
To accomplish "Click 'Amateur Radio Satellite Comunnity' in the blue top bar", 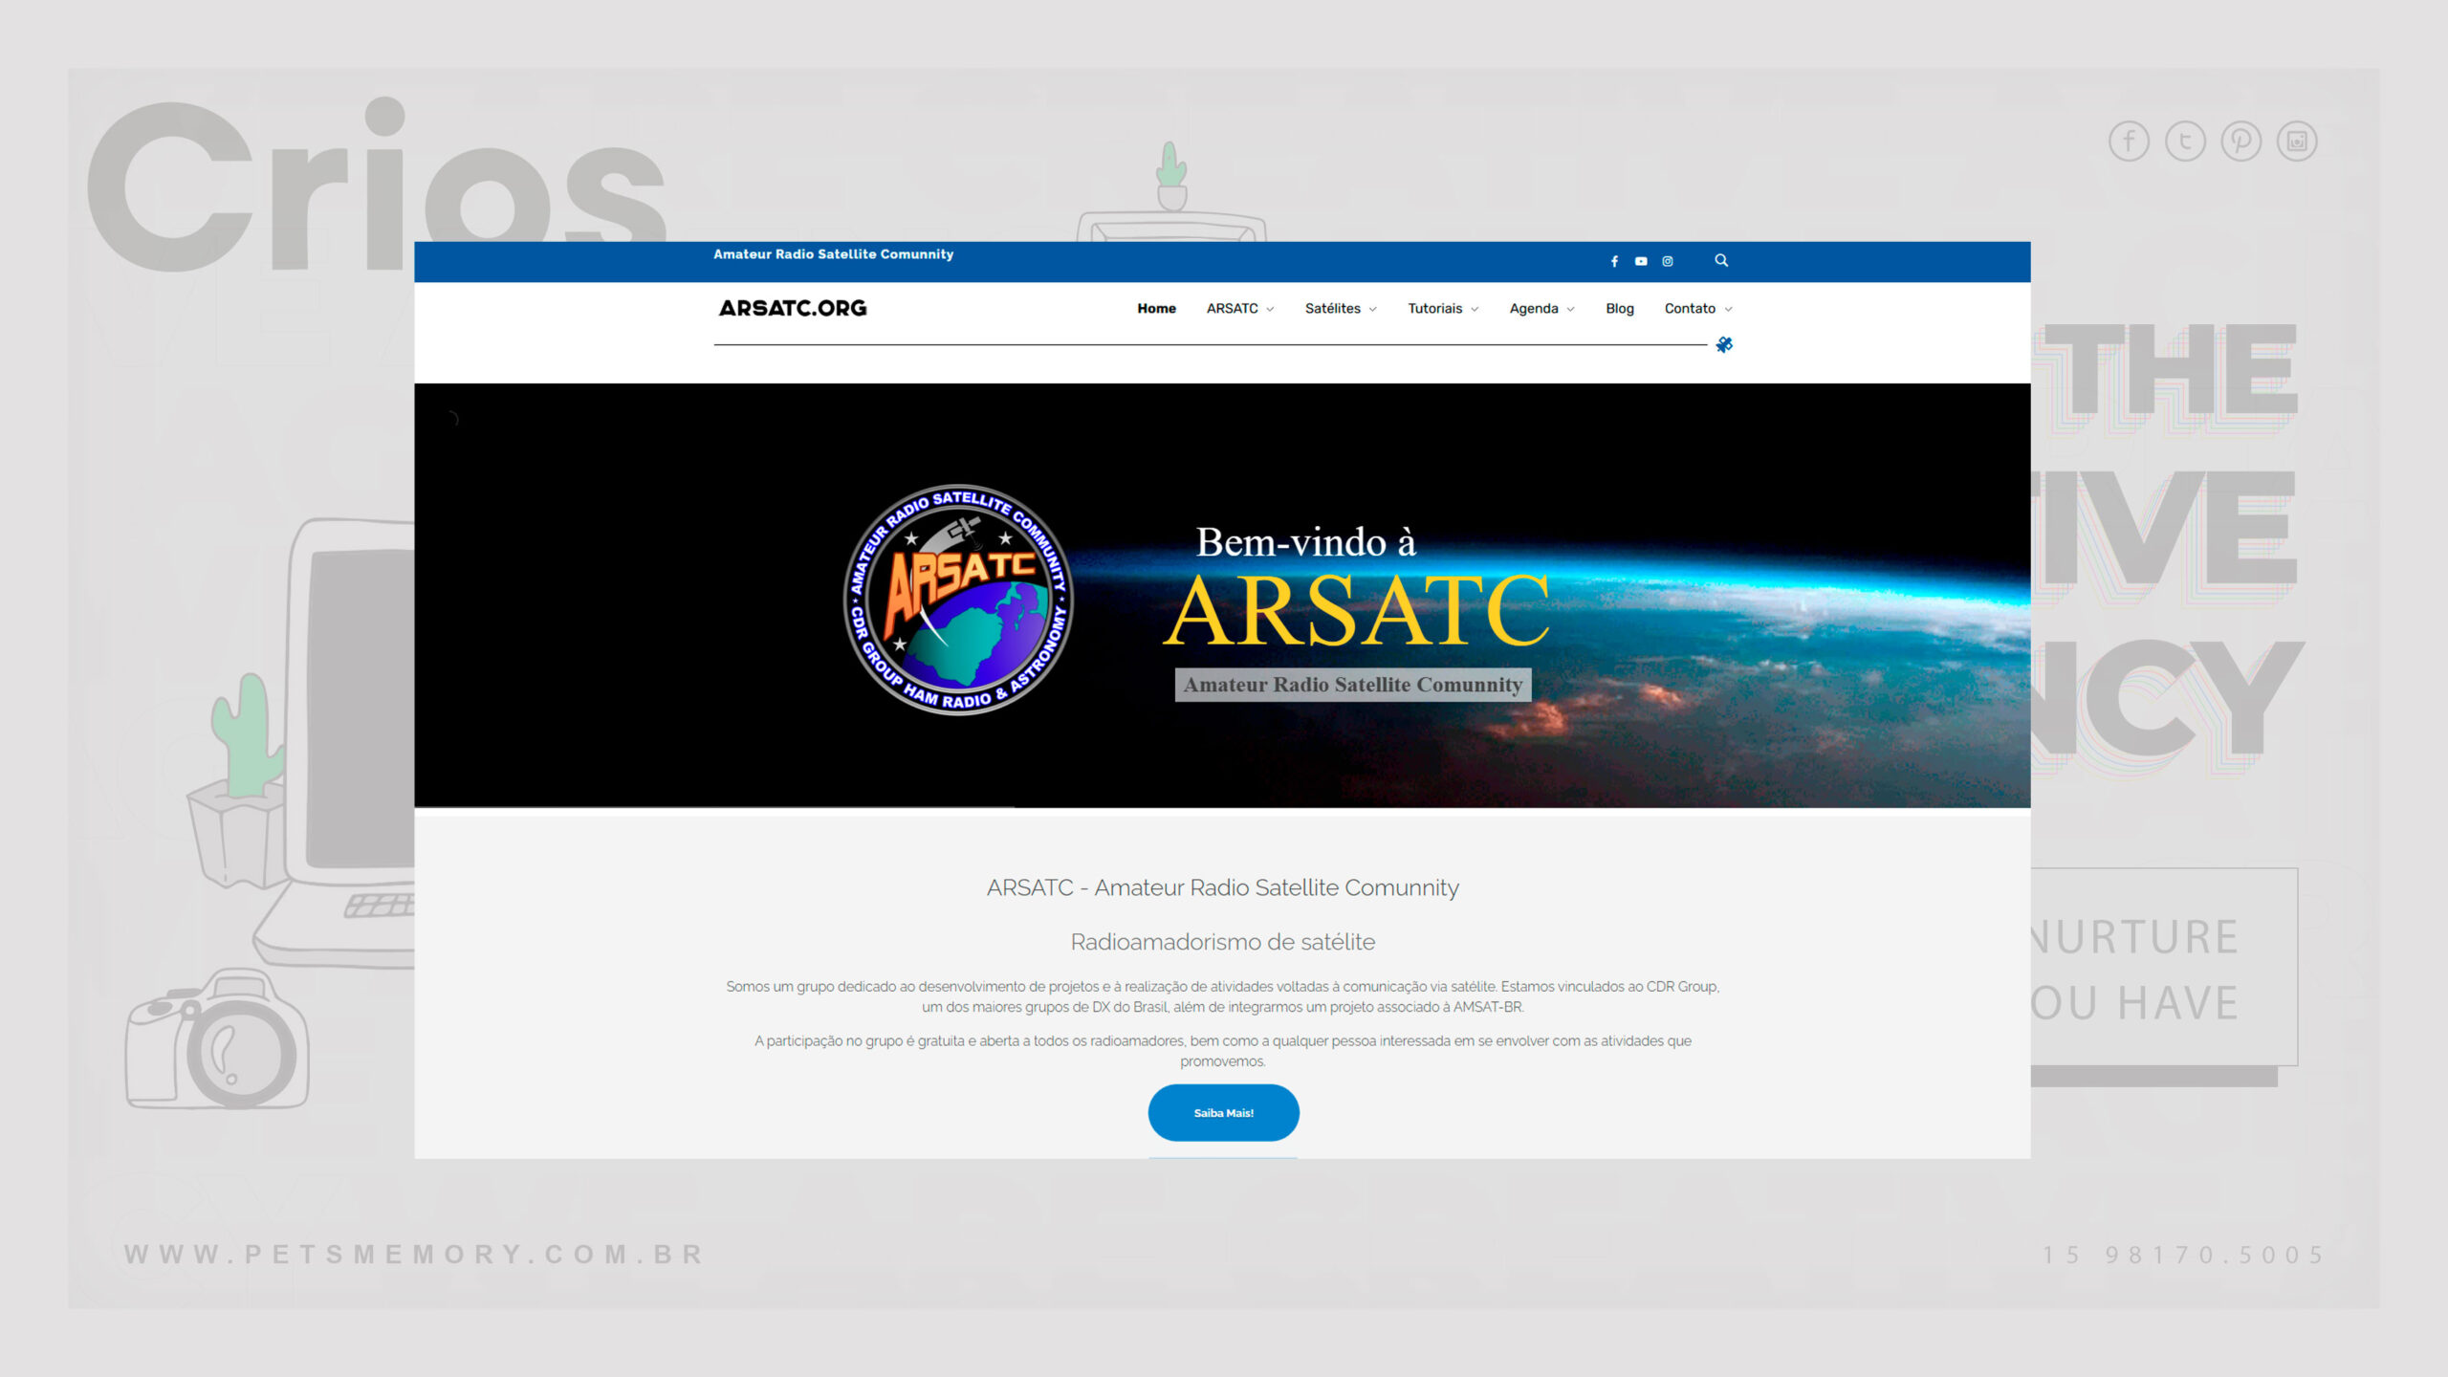I will [x=833, y=254].
